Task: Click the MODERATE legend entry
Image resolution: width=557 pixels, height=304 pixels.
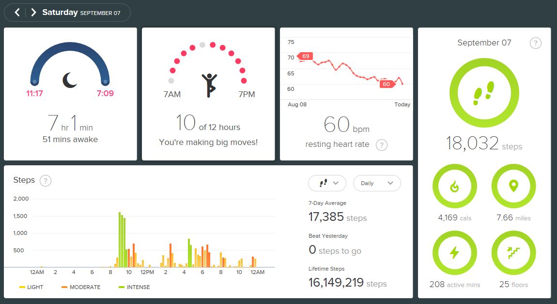Action: pyautogui.click(x=81, y=287)
